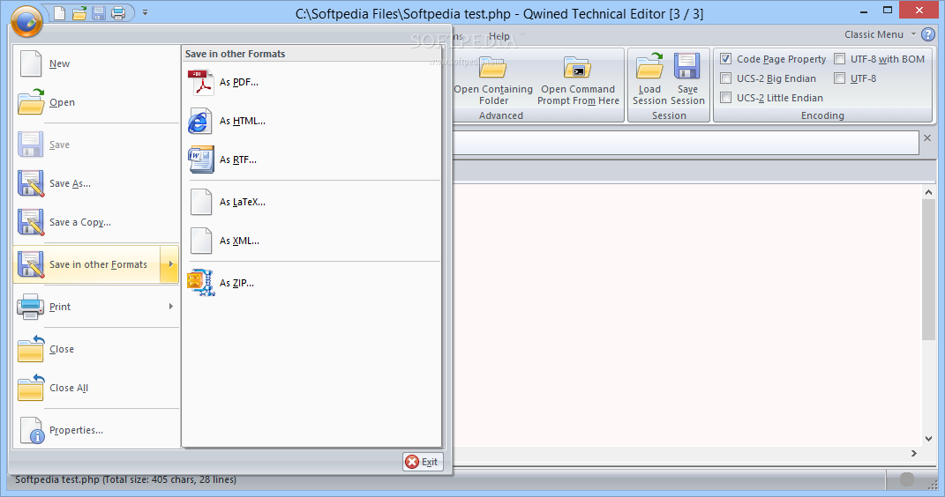Click the horizontal scrollbar right arrow
Image resolution: width=945 pixels, height=497 pixels.
tap(914, 453)
